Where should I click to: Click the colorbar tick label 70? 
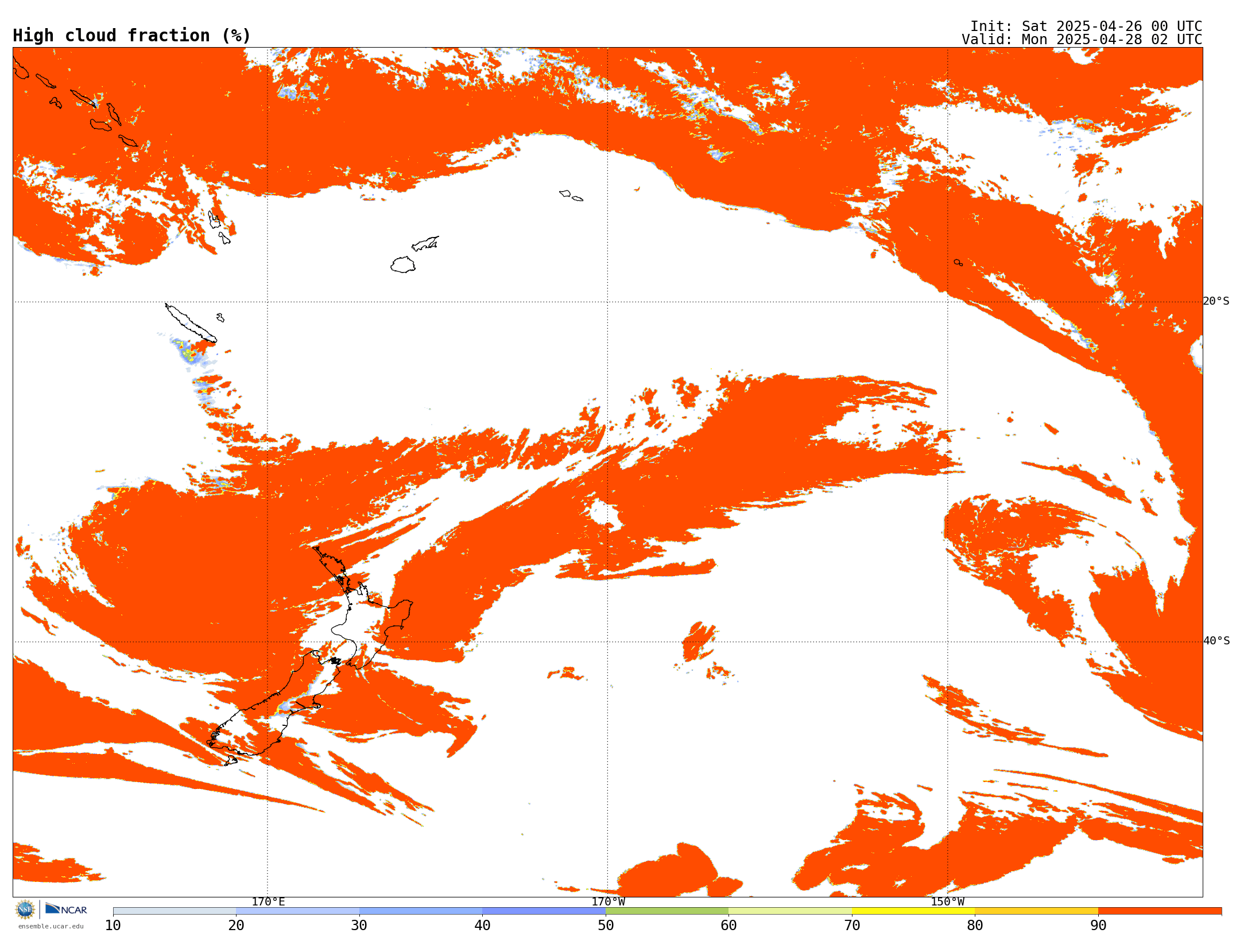click(x=852, y=926)
